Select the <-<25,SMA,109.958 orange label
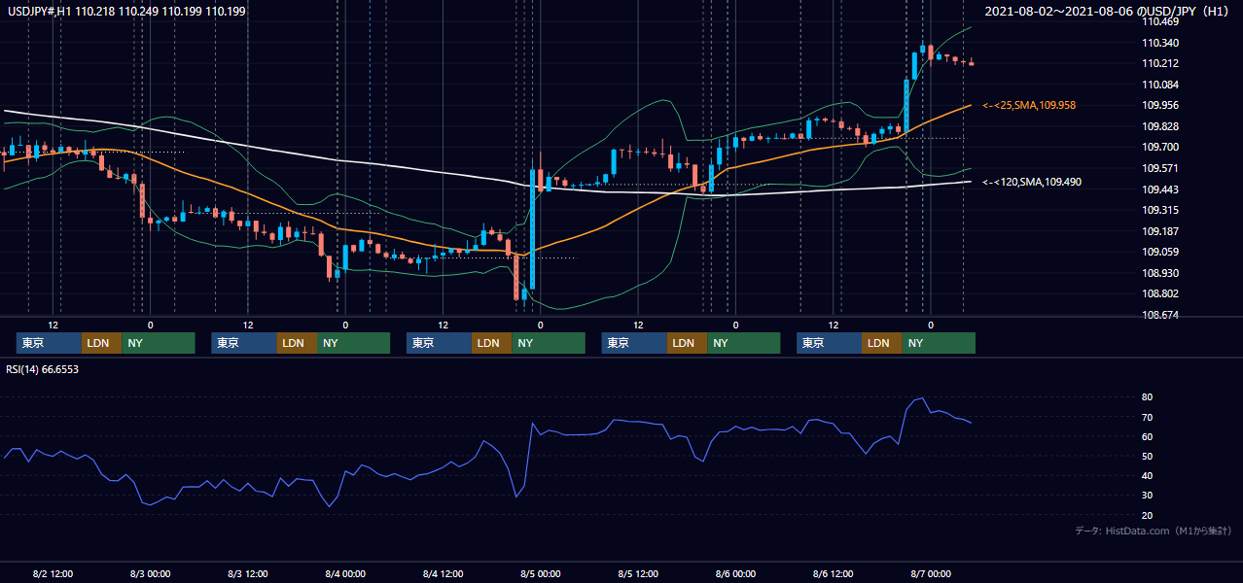This screenshot has width=1243, height=583. point(1029,105)
